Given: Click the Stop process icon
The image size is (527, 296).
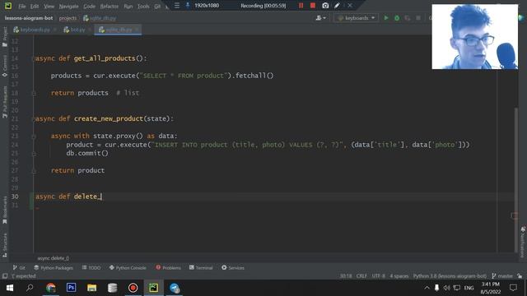Looking at the screenshot, I should [x=418, y=18].
